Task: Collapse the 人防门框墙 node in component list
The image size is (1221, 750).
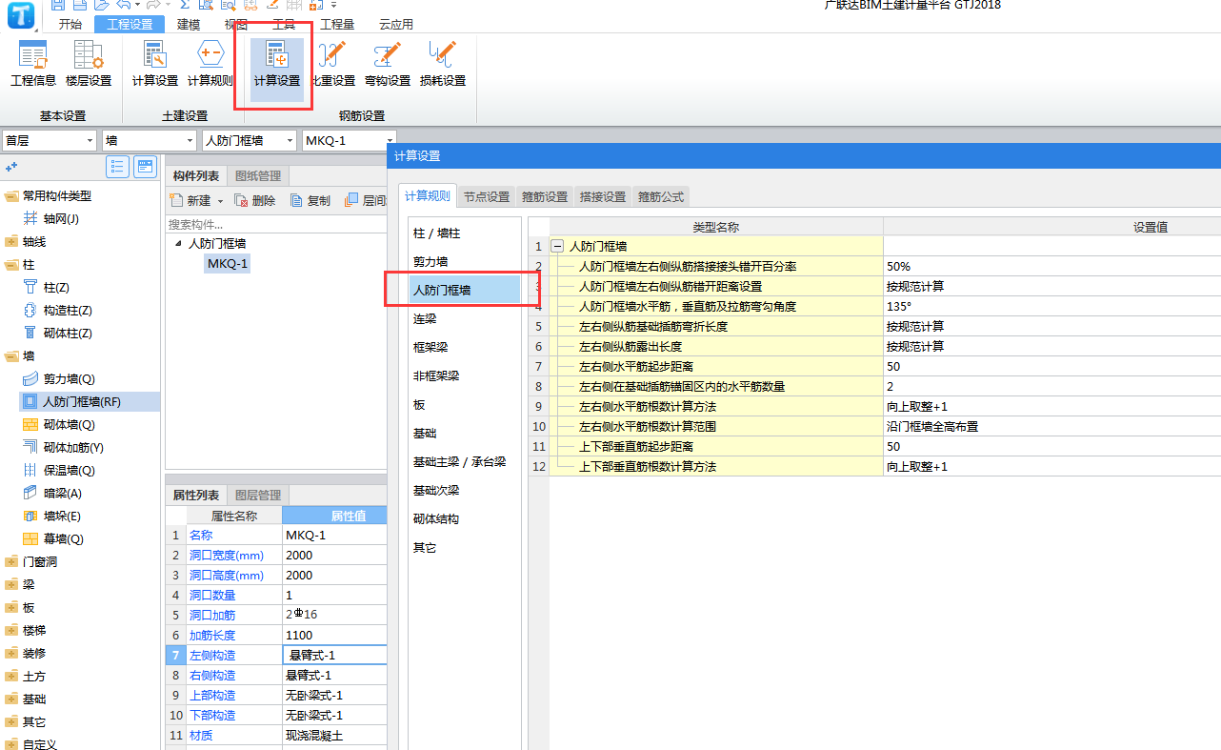Action: pyautogui.click(x=178, y=244)
